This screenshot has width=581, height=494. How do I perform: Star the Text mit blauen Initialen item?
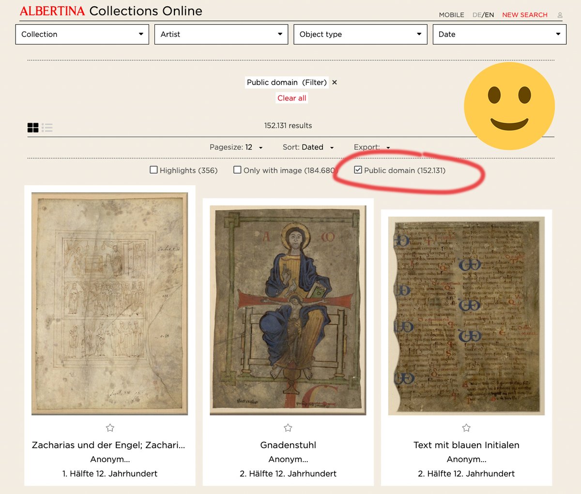pos(466,427)
